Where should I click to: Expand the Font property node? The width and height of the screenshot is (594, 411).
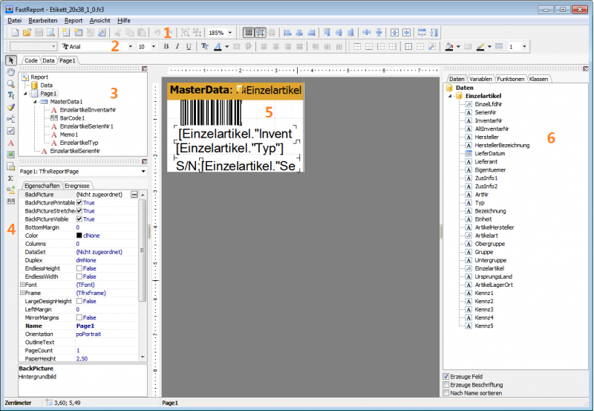pyautogui.click(x=22, y=285)
